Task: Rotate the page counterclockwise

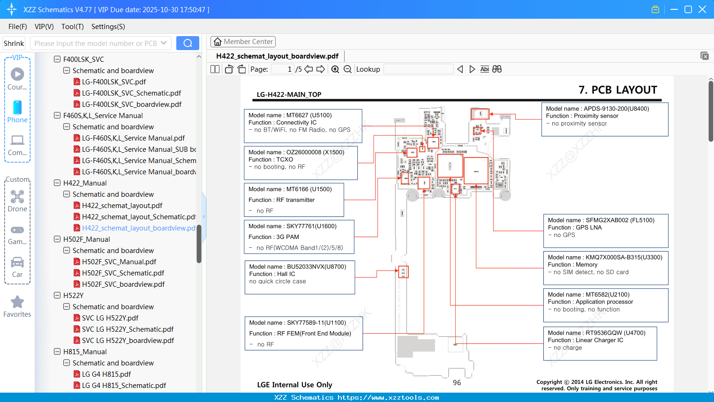Action: (228, 69)
